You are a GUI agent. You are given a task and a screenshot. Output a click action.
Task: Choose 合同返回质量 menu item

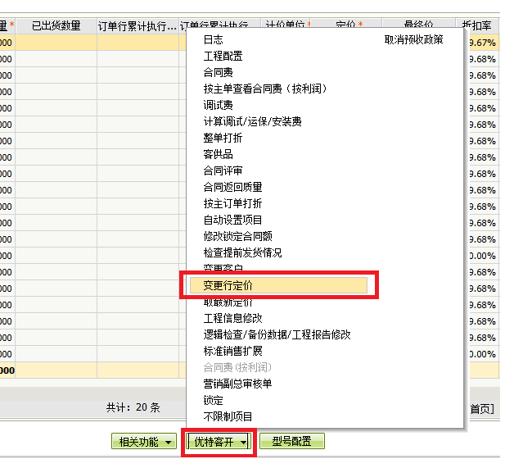pos(232,187)
